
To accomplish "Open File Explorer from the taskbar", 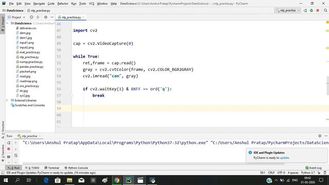I will pos(69,180).
